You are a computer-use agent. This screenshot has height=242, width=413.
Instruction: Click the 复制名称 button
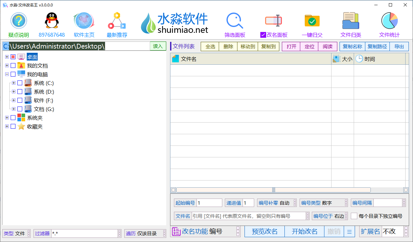(352, 46)
